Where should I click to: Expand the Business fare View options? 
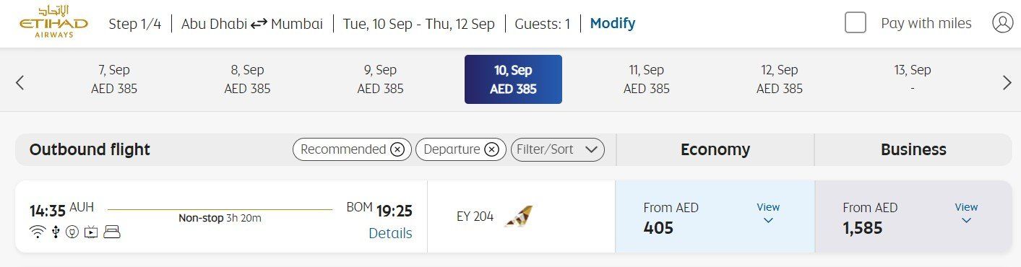pyautogui.click(x=966, y=213)
